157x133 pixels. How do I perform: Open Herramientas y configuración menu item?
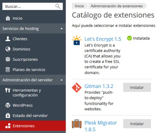point(33,92)
